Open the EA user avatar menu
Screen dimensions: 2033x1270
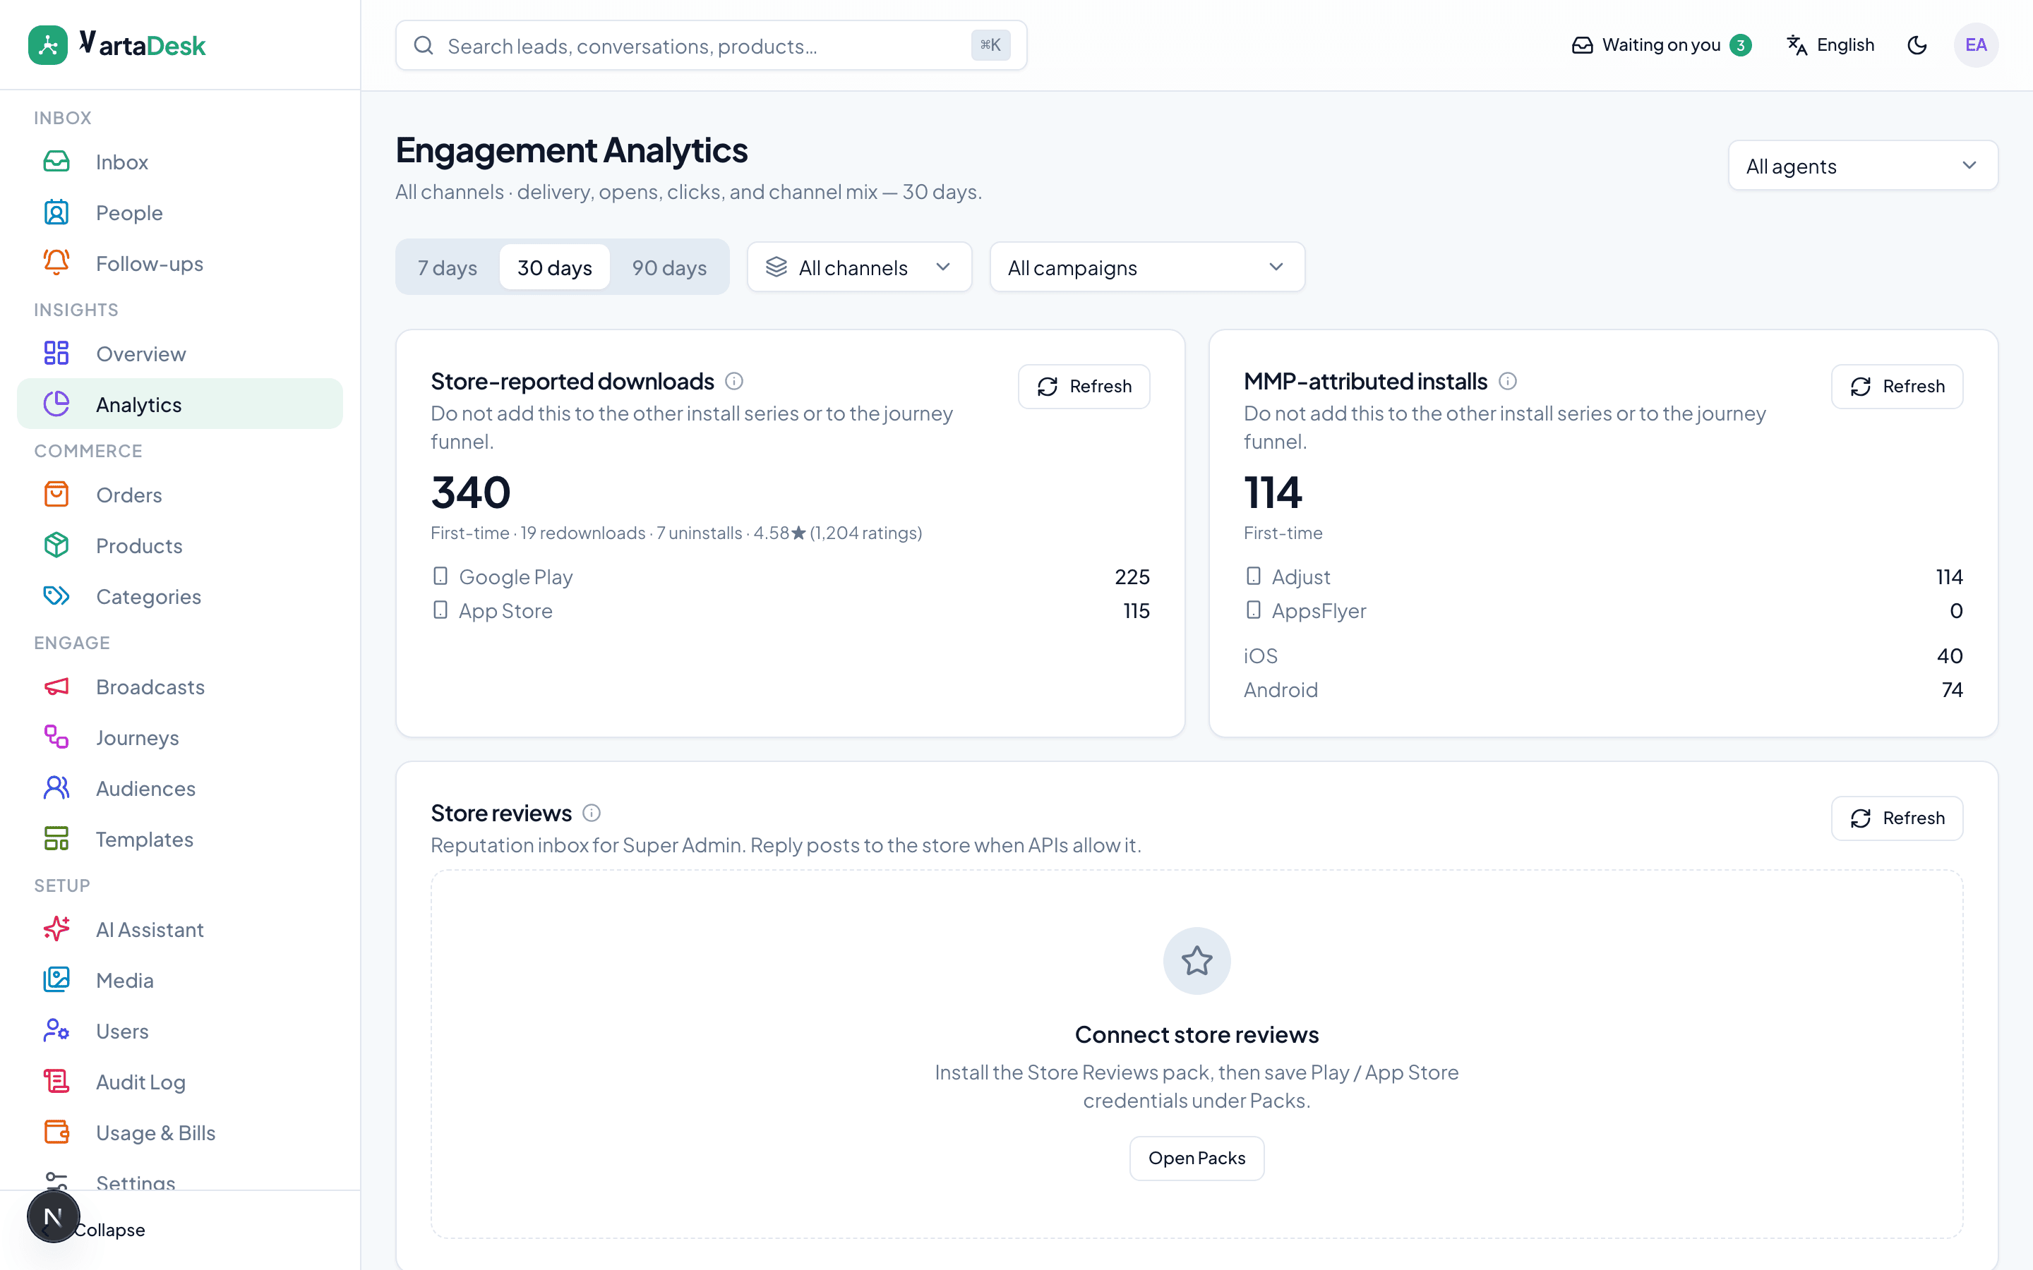(1976, 45)
